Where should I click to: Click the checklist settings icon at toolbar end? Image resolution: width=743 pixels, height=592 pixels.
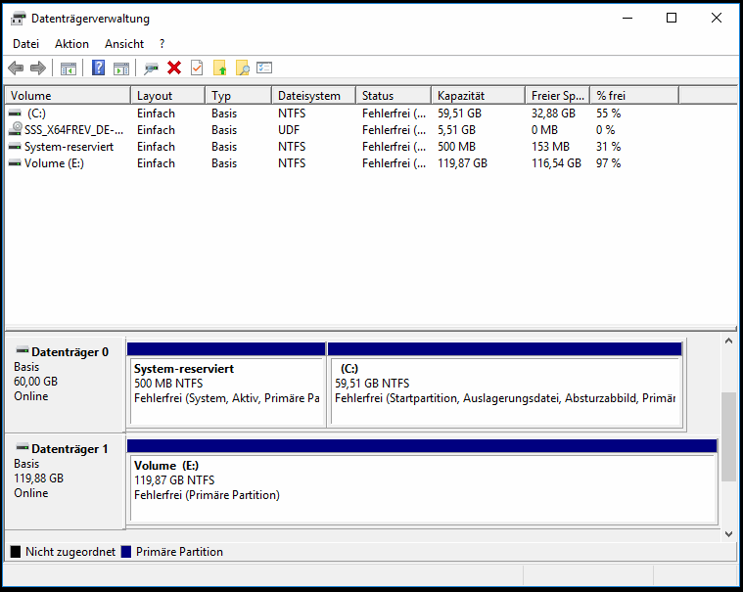264,68
